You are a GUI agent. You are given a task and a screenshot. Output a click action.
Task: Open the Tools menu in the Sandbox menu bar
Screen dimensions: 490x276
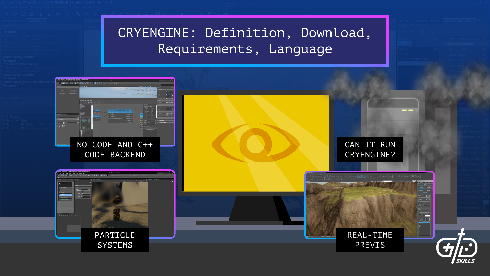(74, 7)
